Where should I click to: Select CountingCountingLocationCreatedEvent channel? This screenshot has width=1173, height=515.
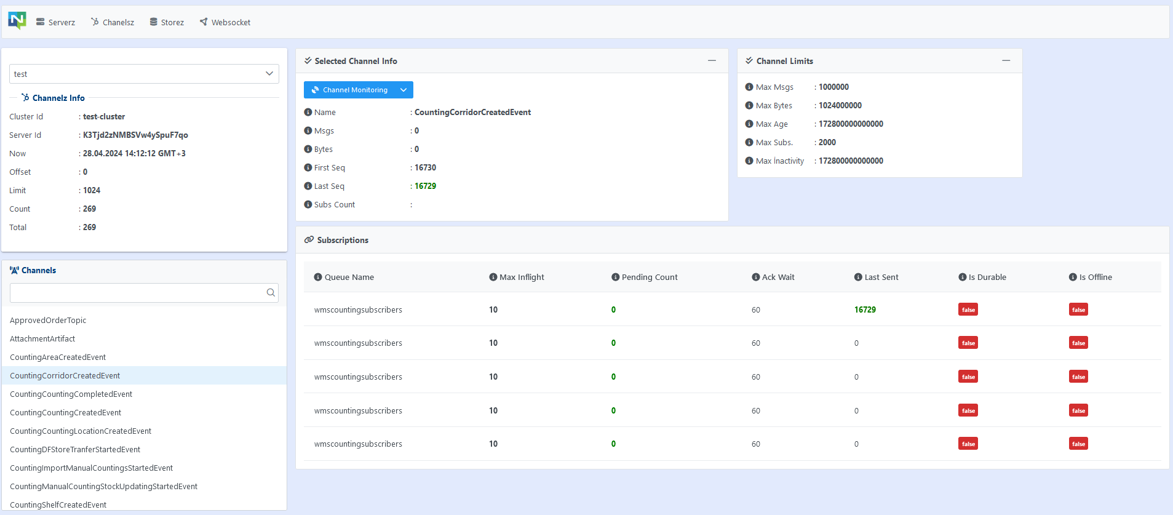[144, 431]
